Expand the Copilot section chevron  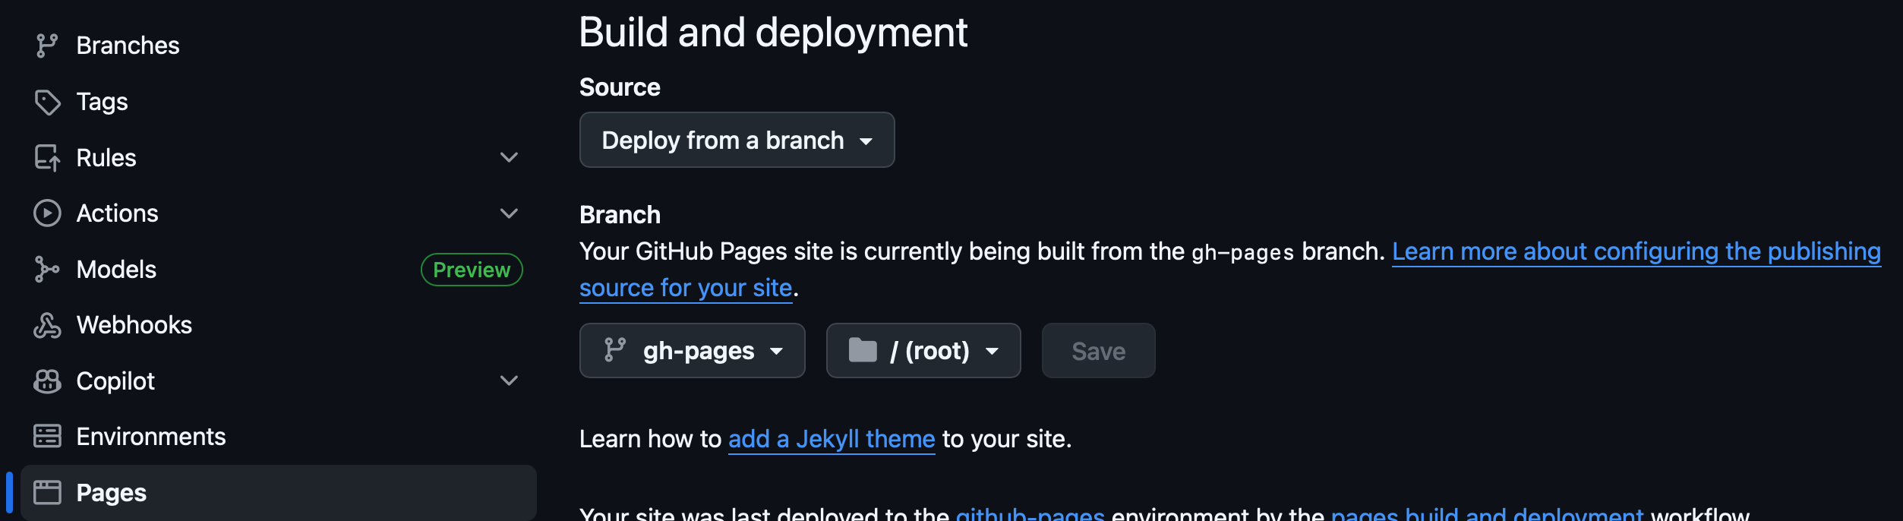(x=509, y=381)
